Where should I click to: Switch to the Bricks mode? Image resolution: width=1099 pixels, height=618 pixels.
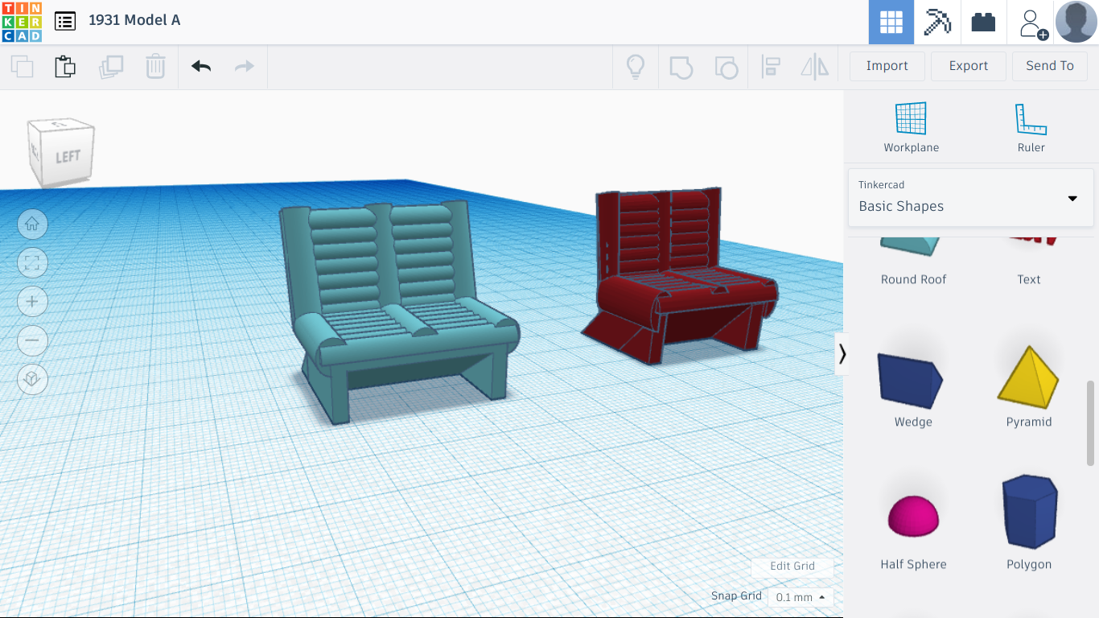pyautogui.click(x=983, y=22)
